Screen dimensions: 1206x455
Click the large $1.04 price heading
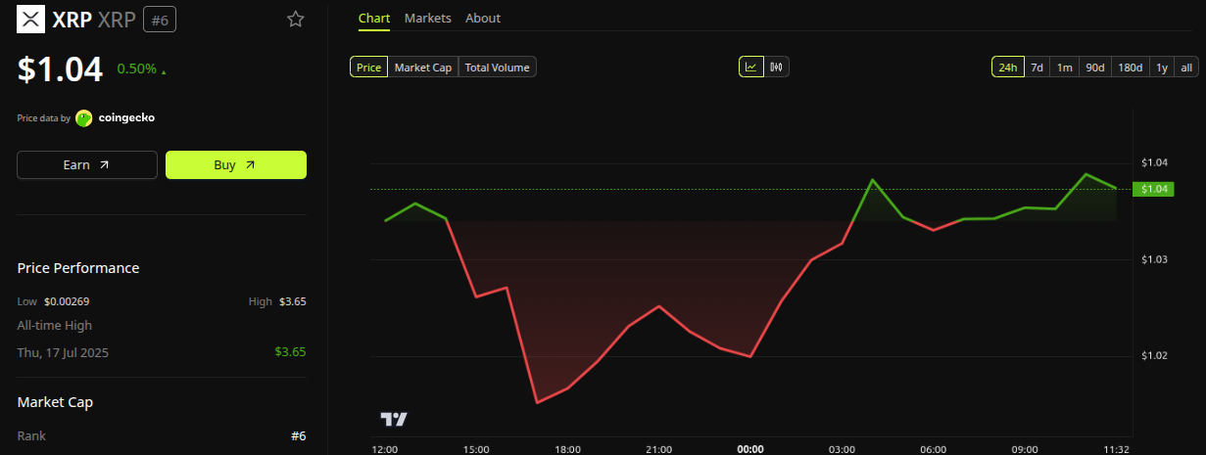pos(60,69)
